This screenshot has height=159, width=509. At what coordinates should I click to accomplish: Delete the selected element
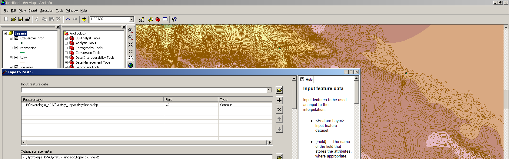58,19
